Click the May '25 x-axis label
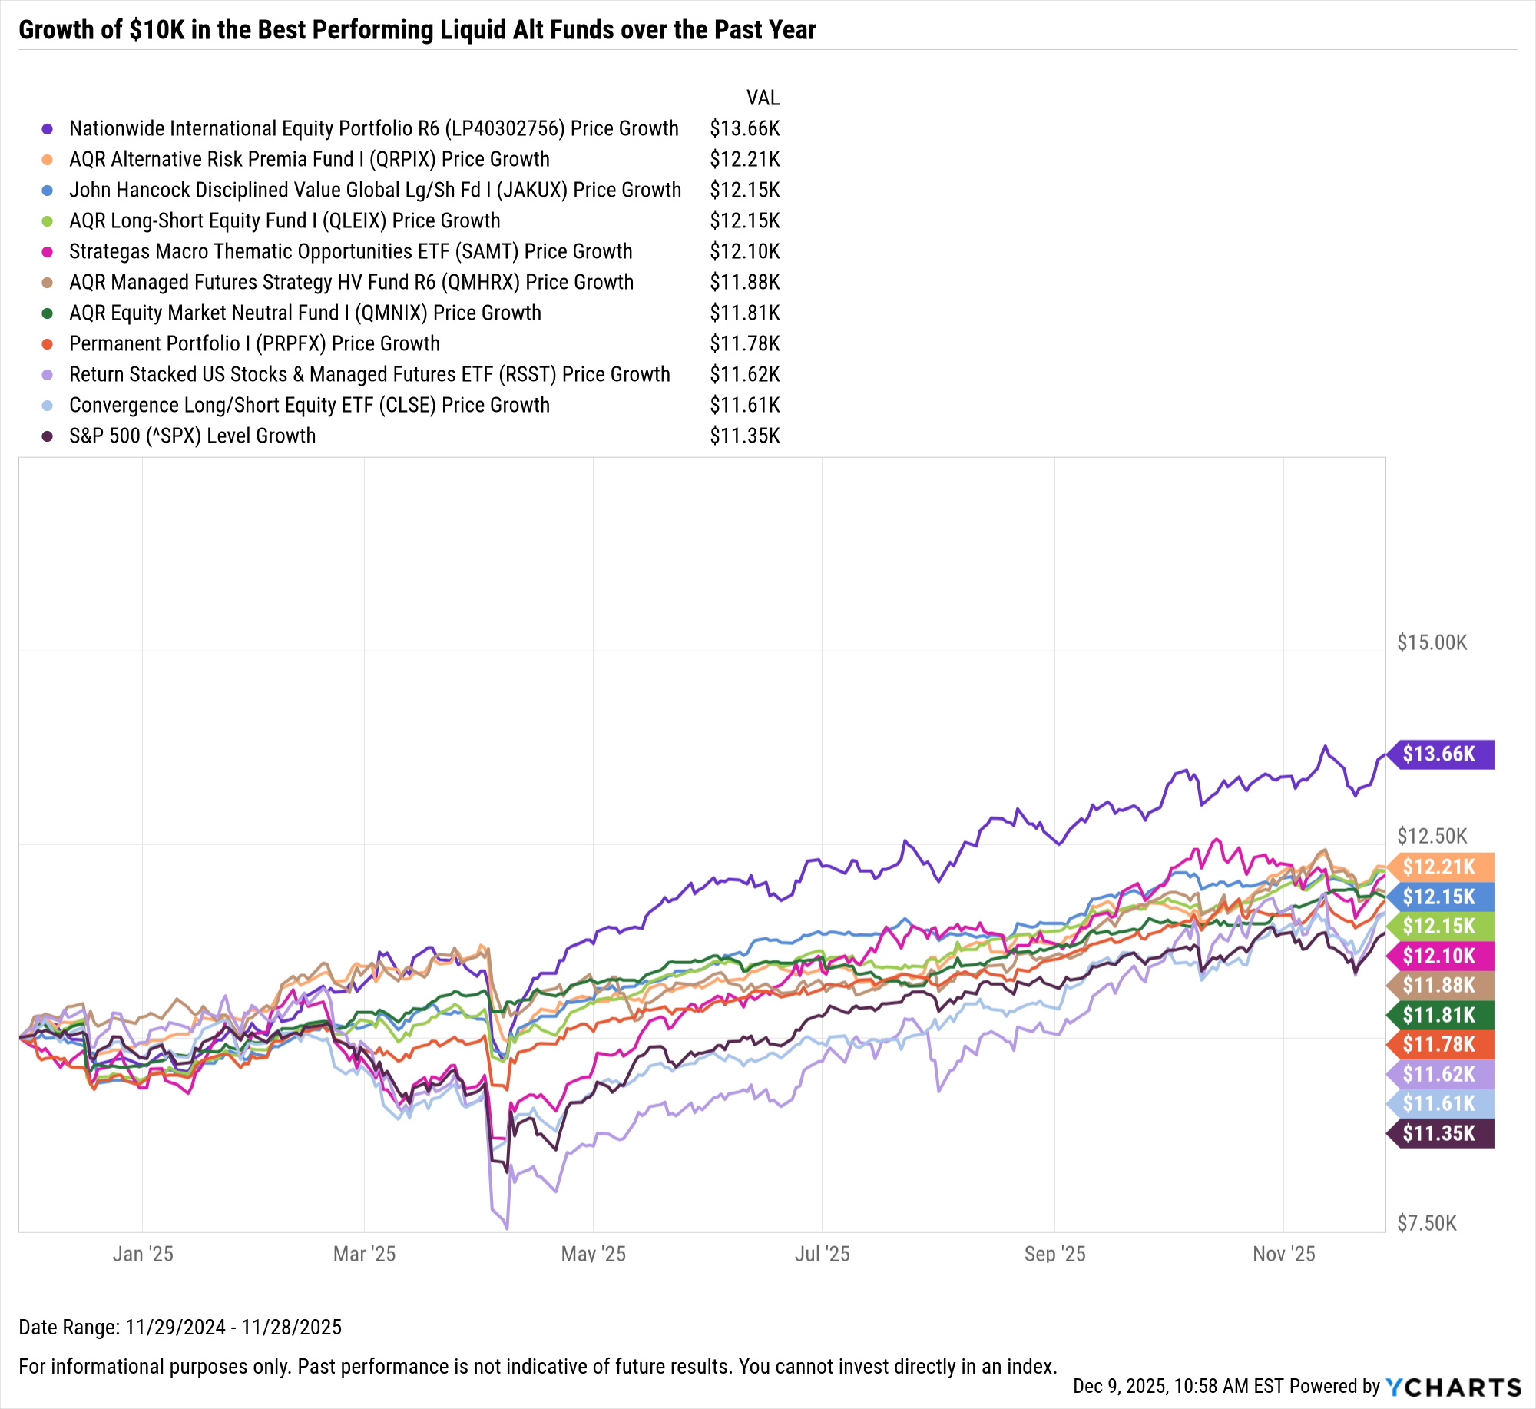The width and height of the screenshot is (1536, 1409). 593,1255
